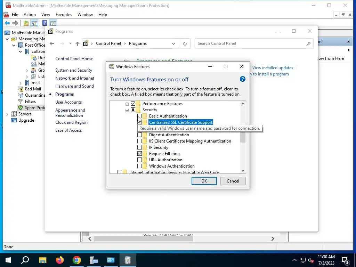Click the show/hide console tree toolbar icon
This screenshot has width=356, height=267.
pyautogui.click(x=34, y=23)
